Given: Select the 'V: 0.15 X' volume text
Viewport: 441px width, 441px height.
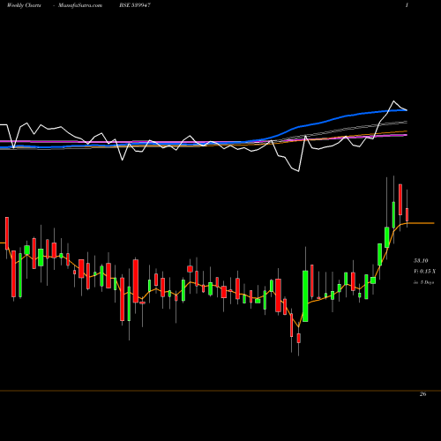Looking at the screenshot, I should tap(425, 272).
